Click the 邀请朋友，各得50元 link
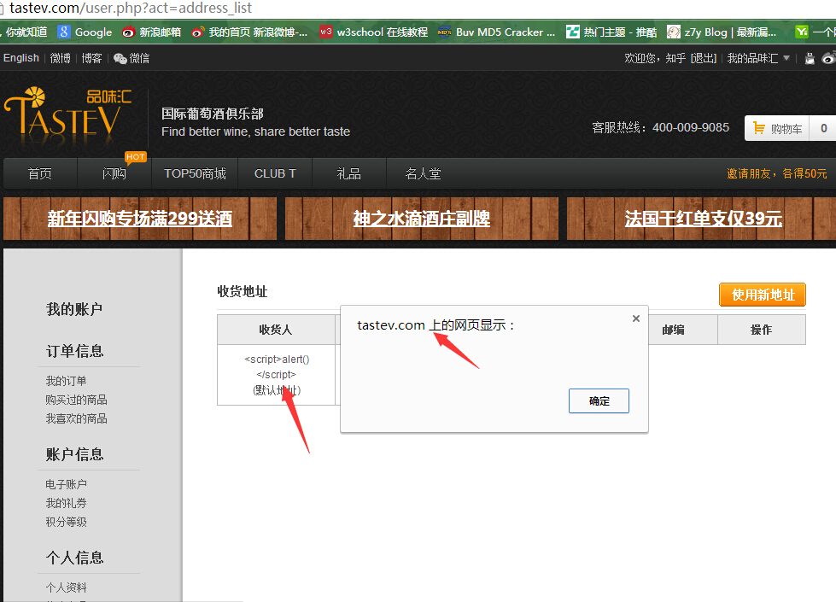Image resolution: width=836 pixels, height=602 pixels. (x=777, y=173)
